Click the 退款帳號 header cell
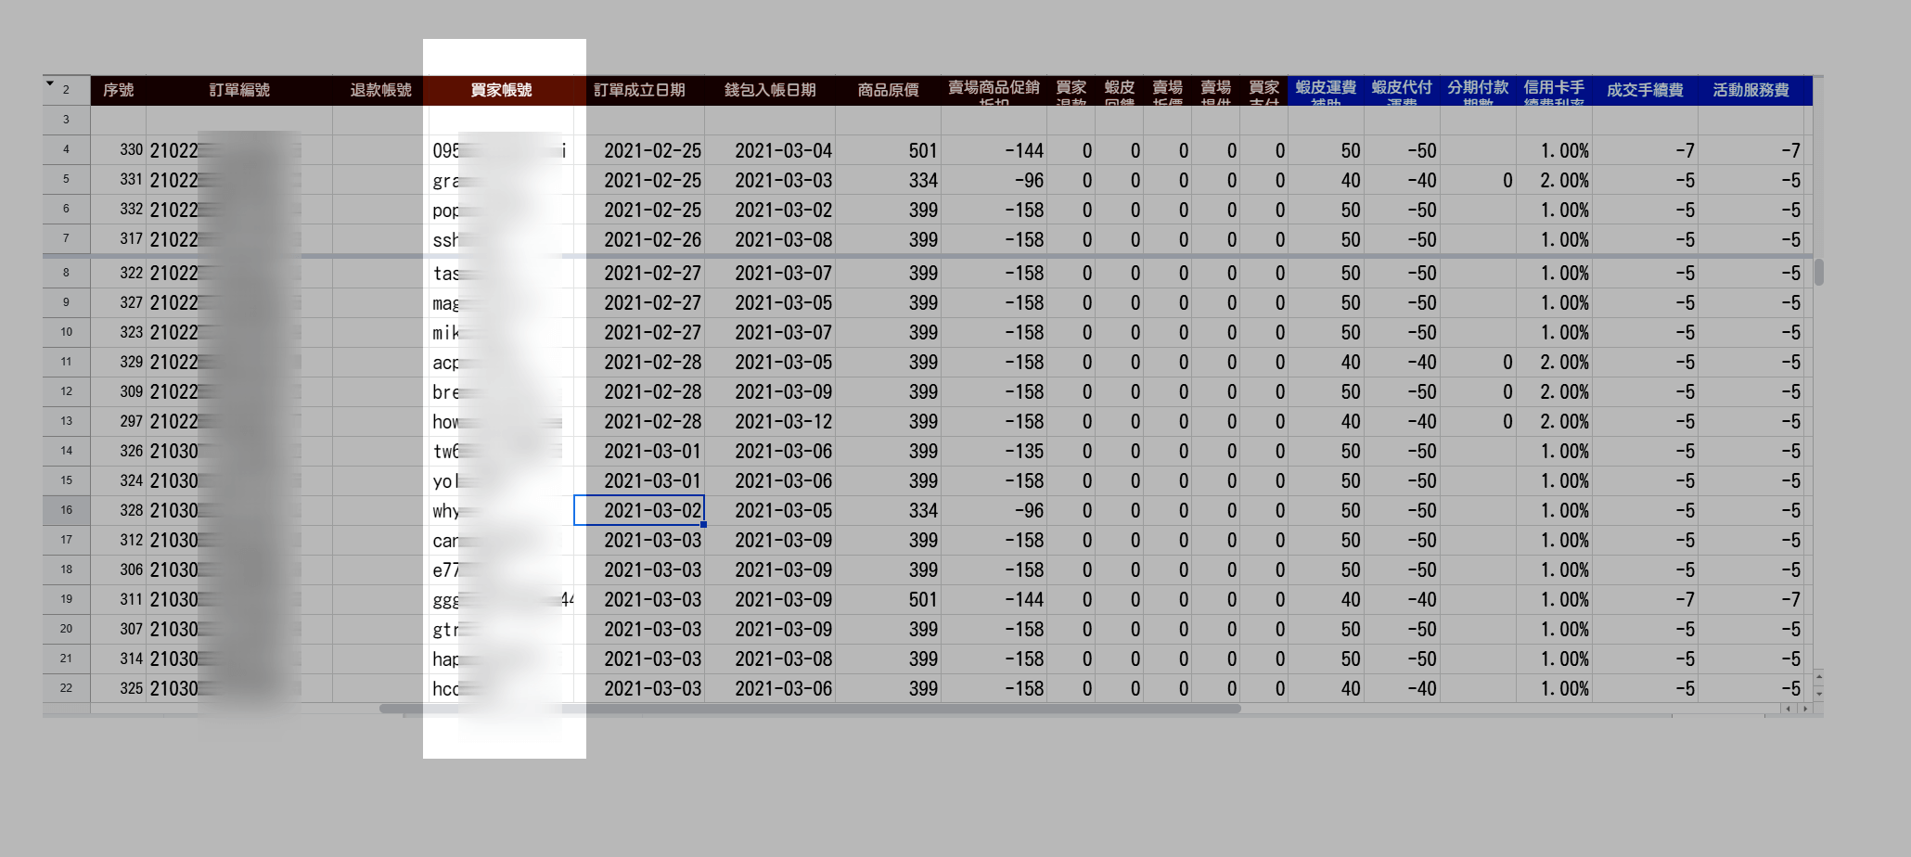Screen dimensions: 1911x857 coord(380,90)
